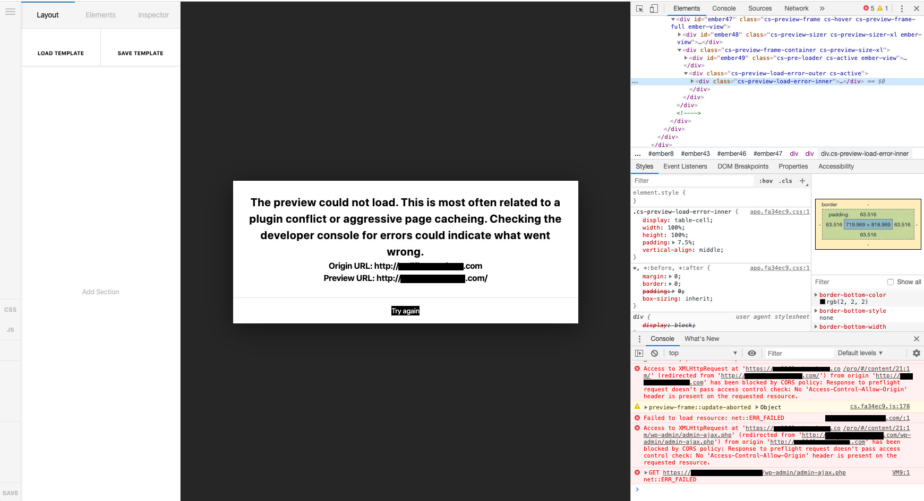Open console drawer three-dot menu
This screenshot has height=501, width=924.
pyautogui.click(x=639, y=339)
